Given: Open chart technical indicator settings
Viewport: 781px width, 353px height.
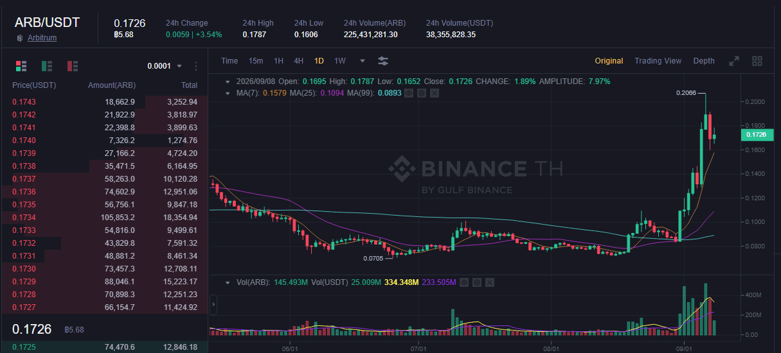Looking at the screenshot, I should [383, 61].
